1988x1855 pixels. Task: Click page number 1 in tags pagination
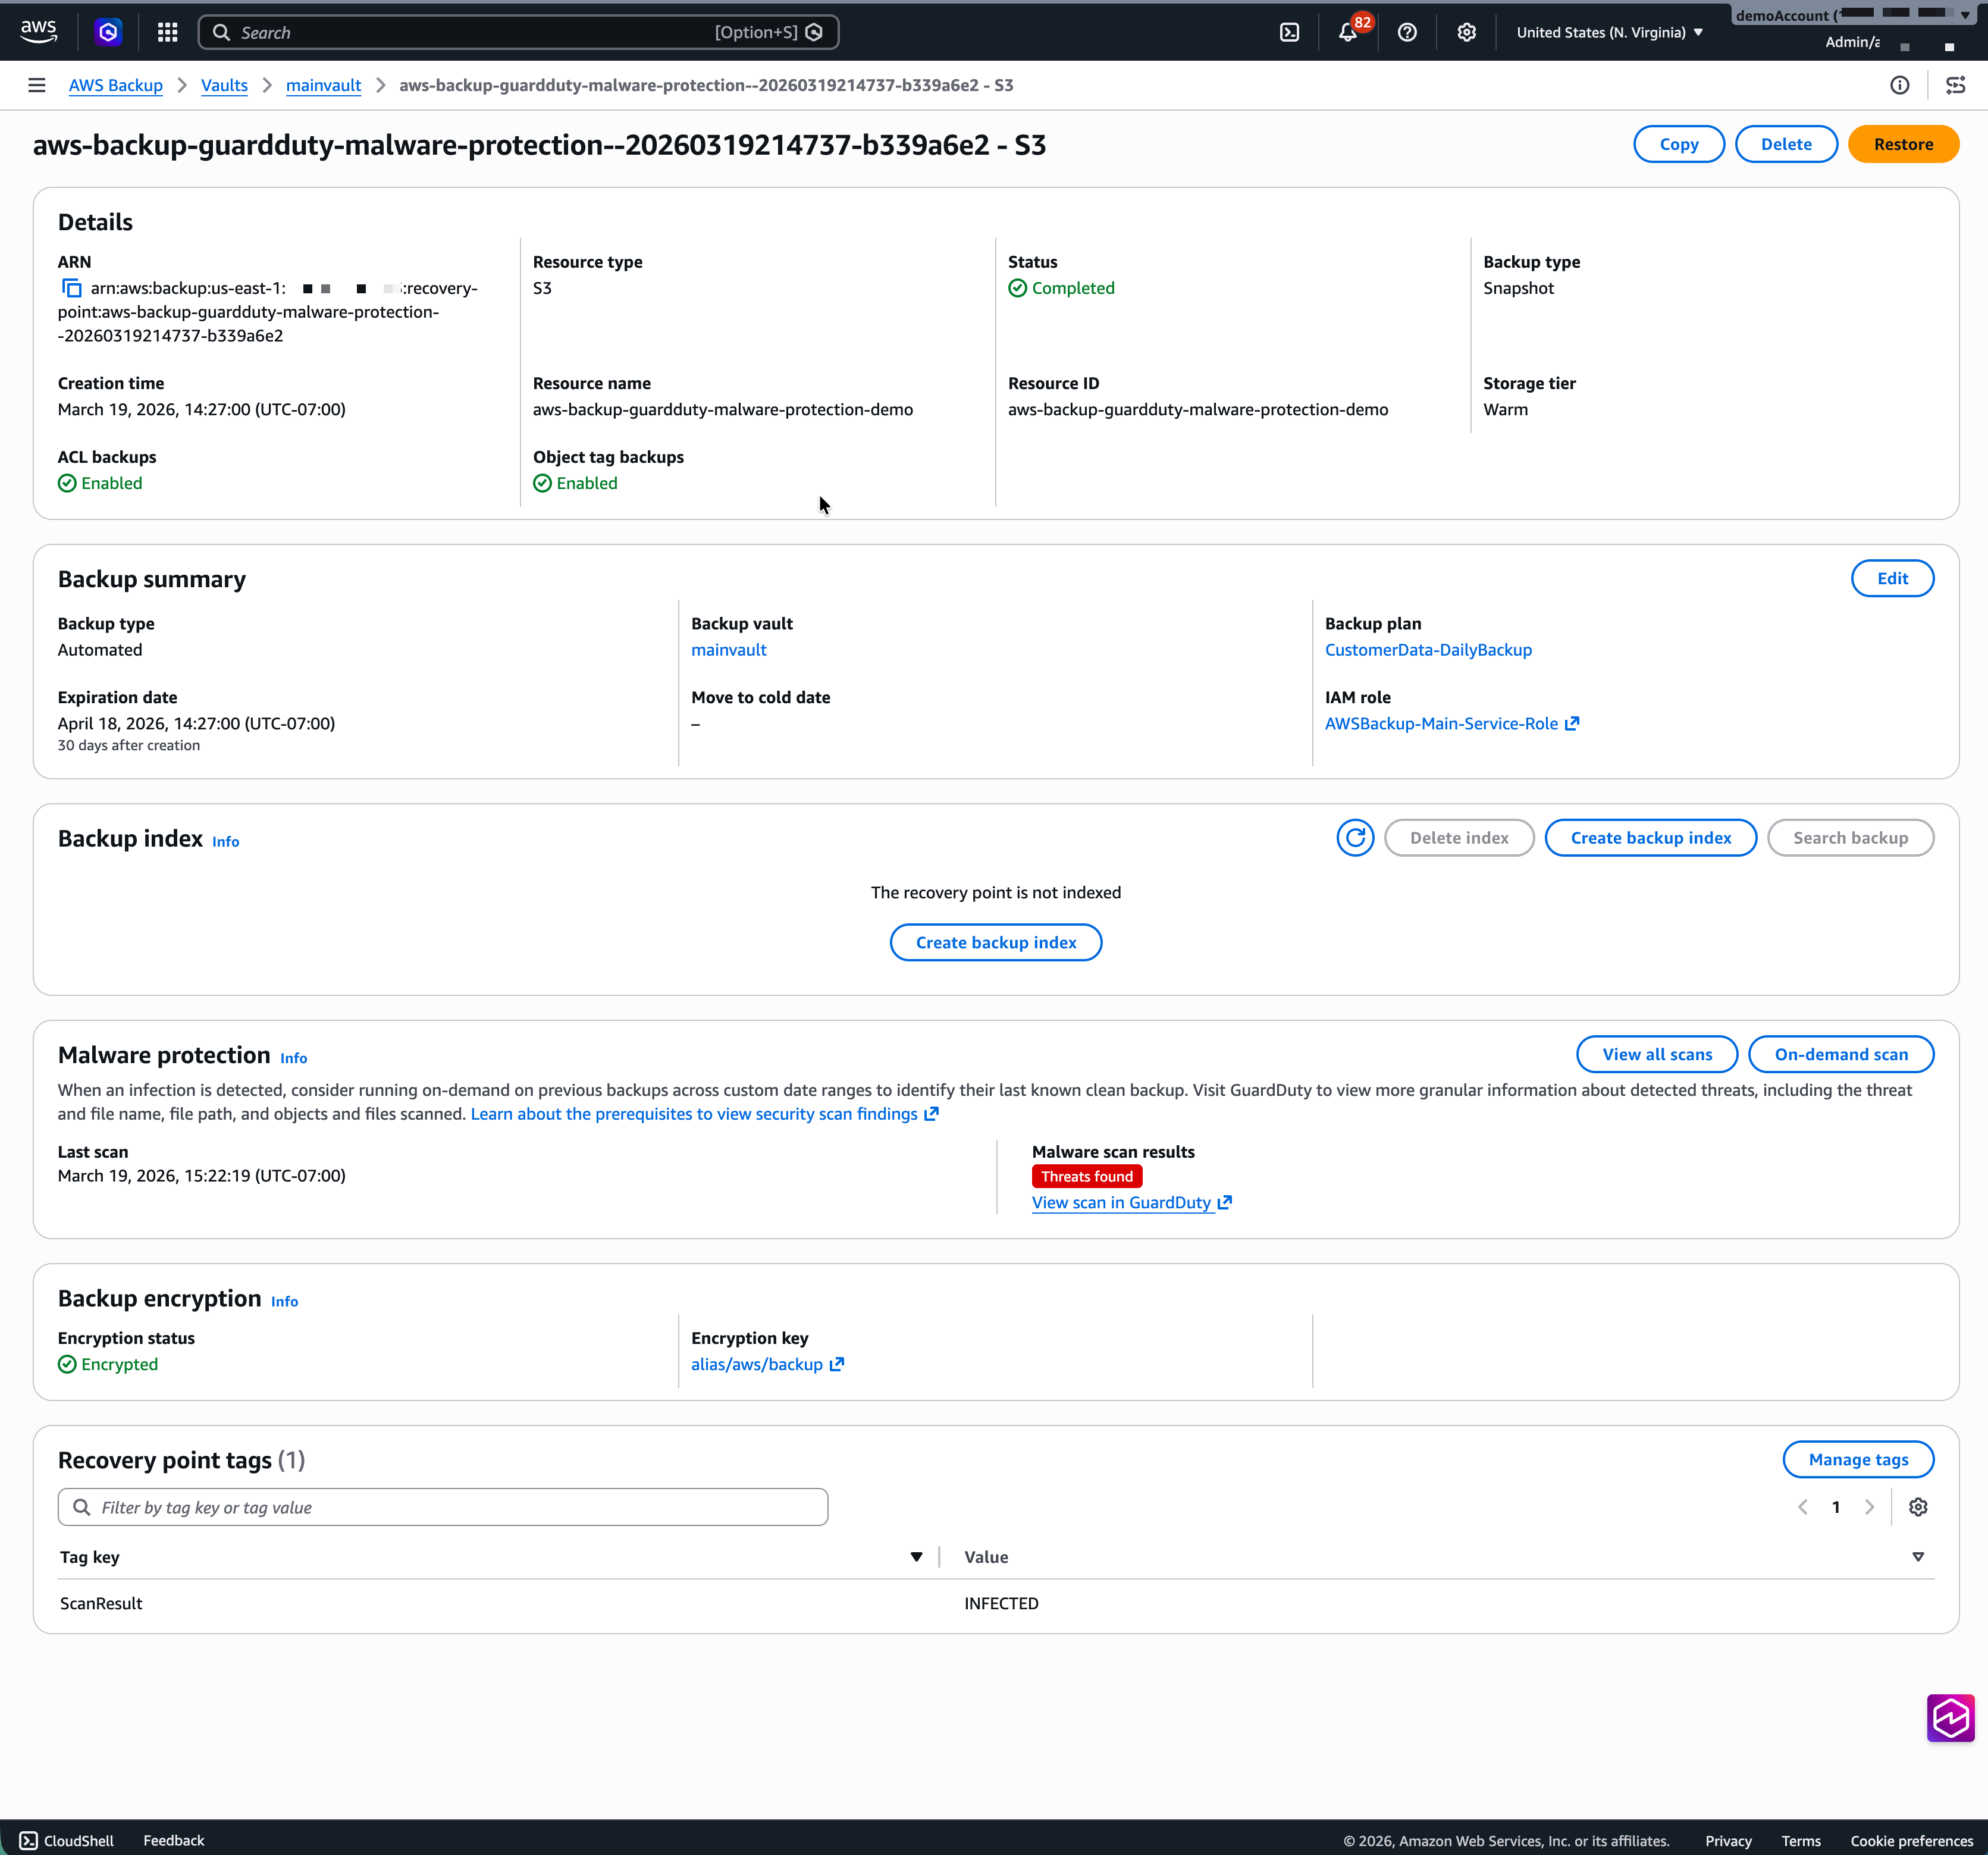pyautogui.click(x=1835, y=1507)
